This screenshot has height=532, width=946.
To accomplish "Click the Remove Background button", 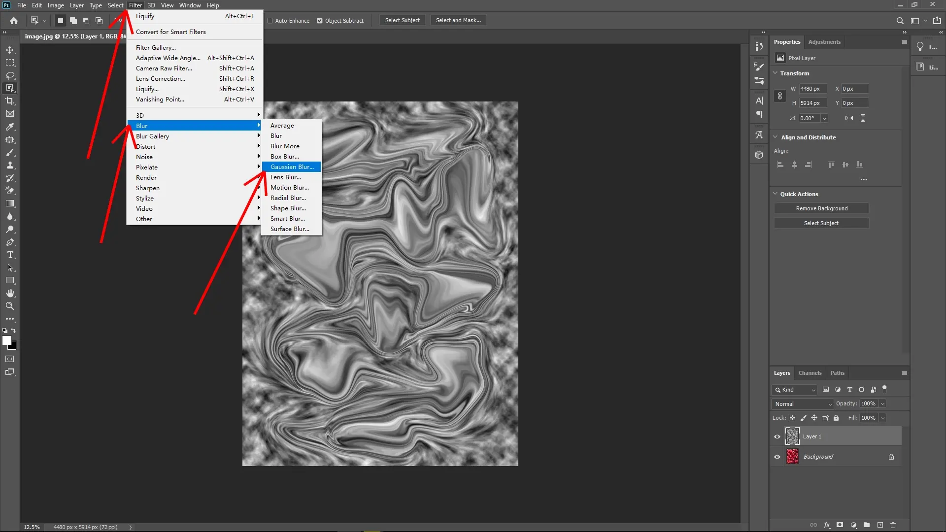I will click(821, 208).
